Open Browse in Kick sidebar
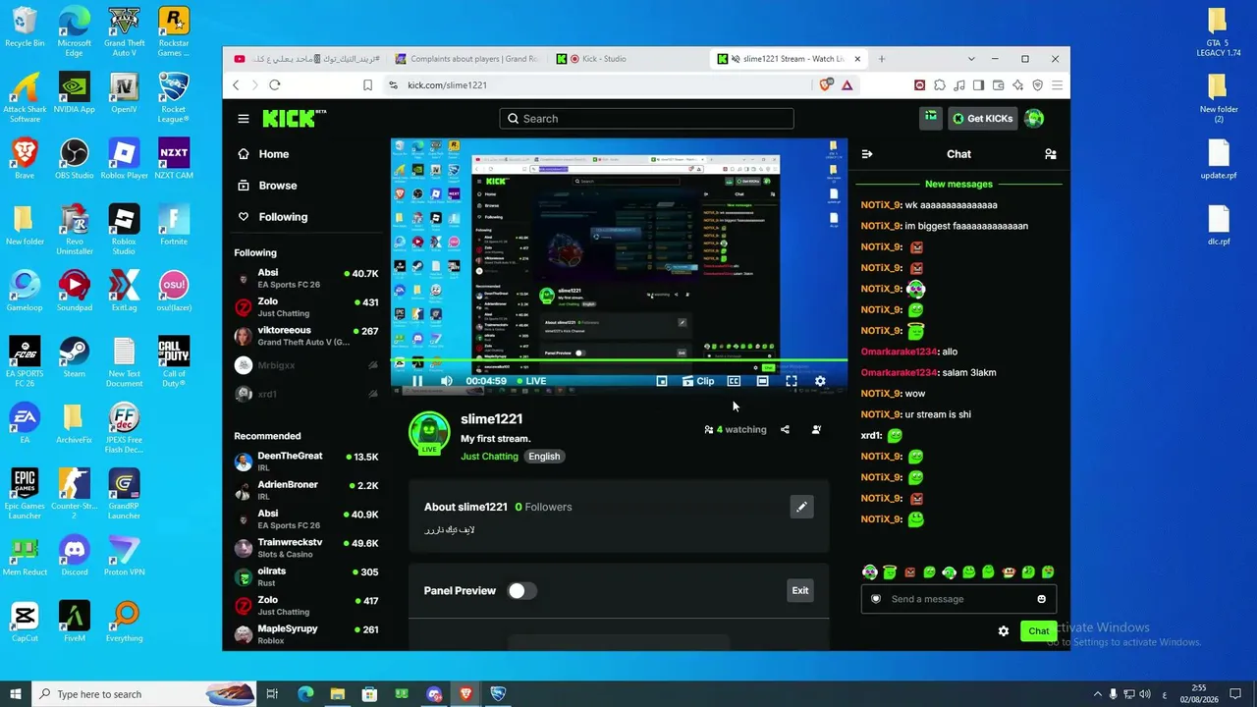This screenshot has height=707, width=1257. 267,186
